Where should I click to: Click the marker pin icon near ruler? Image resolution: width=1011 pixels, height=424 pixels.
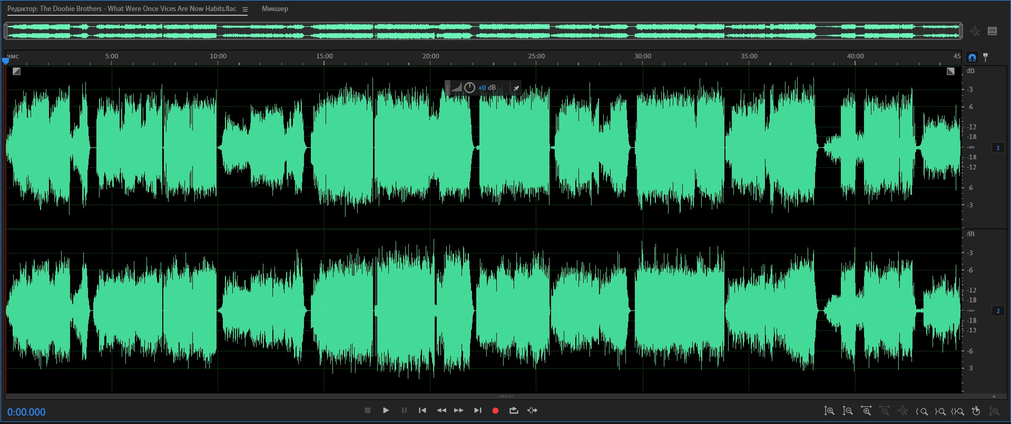click(986, 57)
